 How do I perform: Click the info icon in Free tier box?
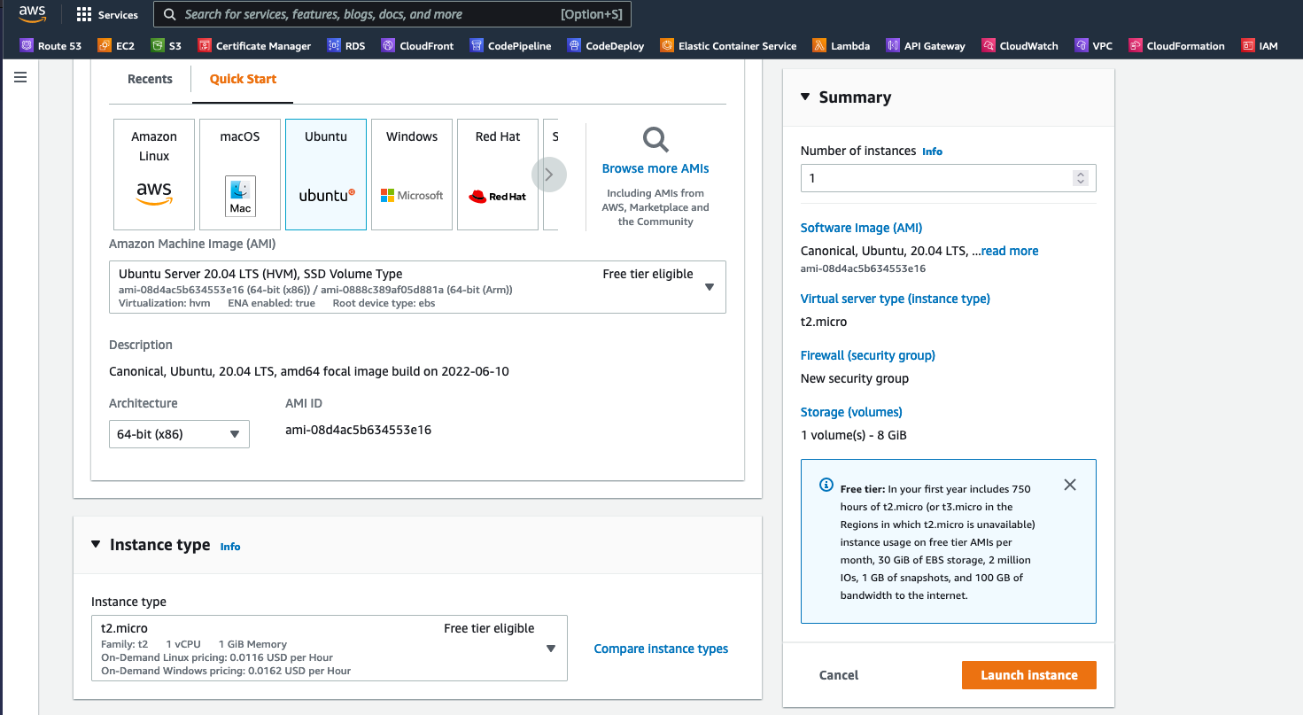pyautogui.click(x=826, y=486)
